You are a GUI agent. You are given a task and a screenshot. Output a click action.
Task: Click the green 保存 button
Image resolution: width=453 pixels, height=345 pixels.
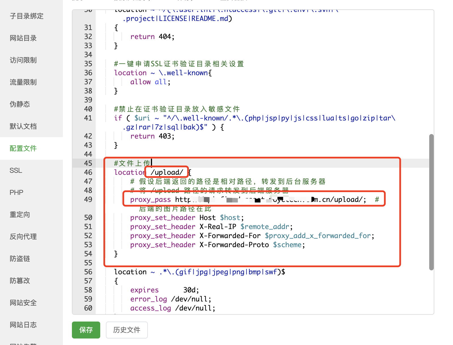coord(86,330)
